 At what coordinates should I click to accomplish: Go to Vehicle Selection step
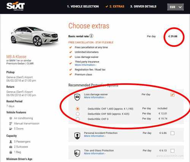point(83,6)
